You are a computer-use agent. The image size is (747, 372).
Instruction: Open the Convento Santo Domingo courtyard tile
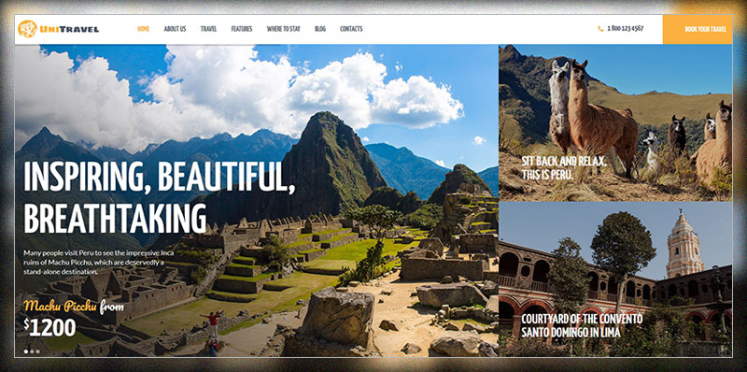(615, 279)
